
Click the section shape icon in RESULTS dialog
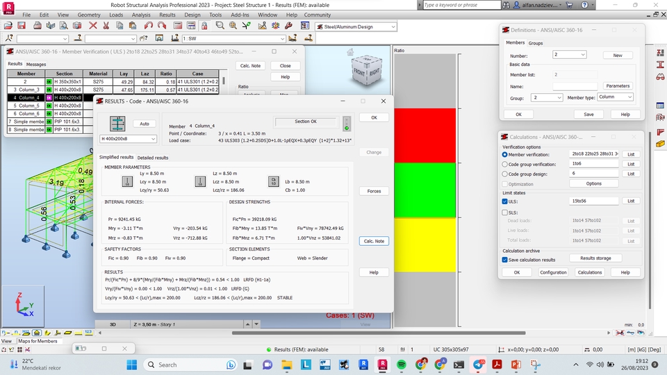tap(117, 124)
